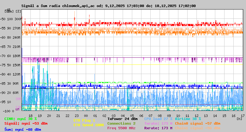
Task: Click the '02' hour tick label
Action: point(105,116)
